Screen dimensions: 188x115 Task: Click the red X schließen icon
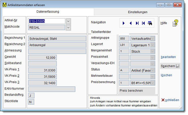[163, 100]
